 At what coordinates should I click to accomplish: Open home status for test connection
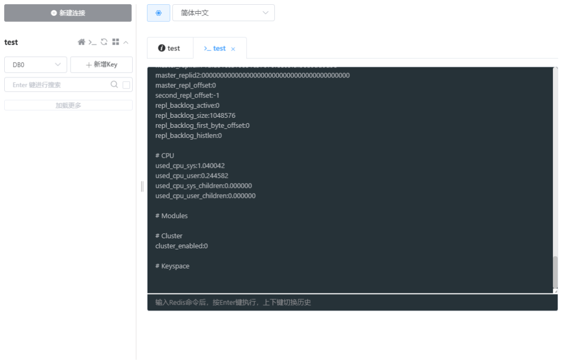click(81, 42)
